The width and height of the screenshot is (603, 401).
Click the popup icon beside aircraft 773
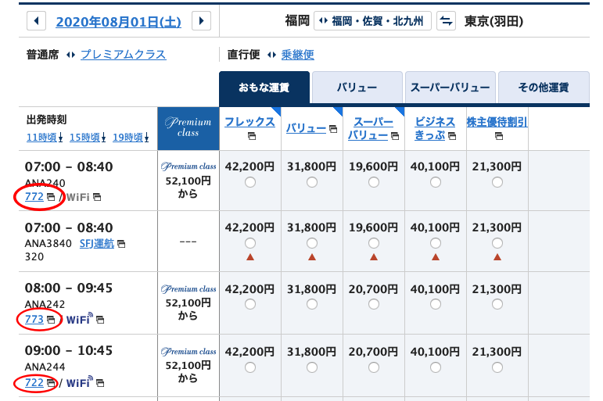point(51,320)
